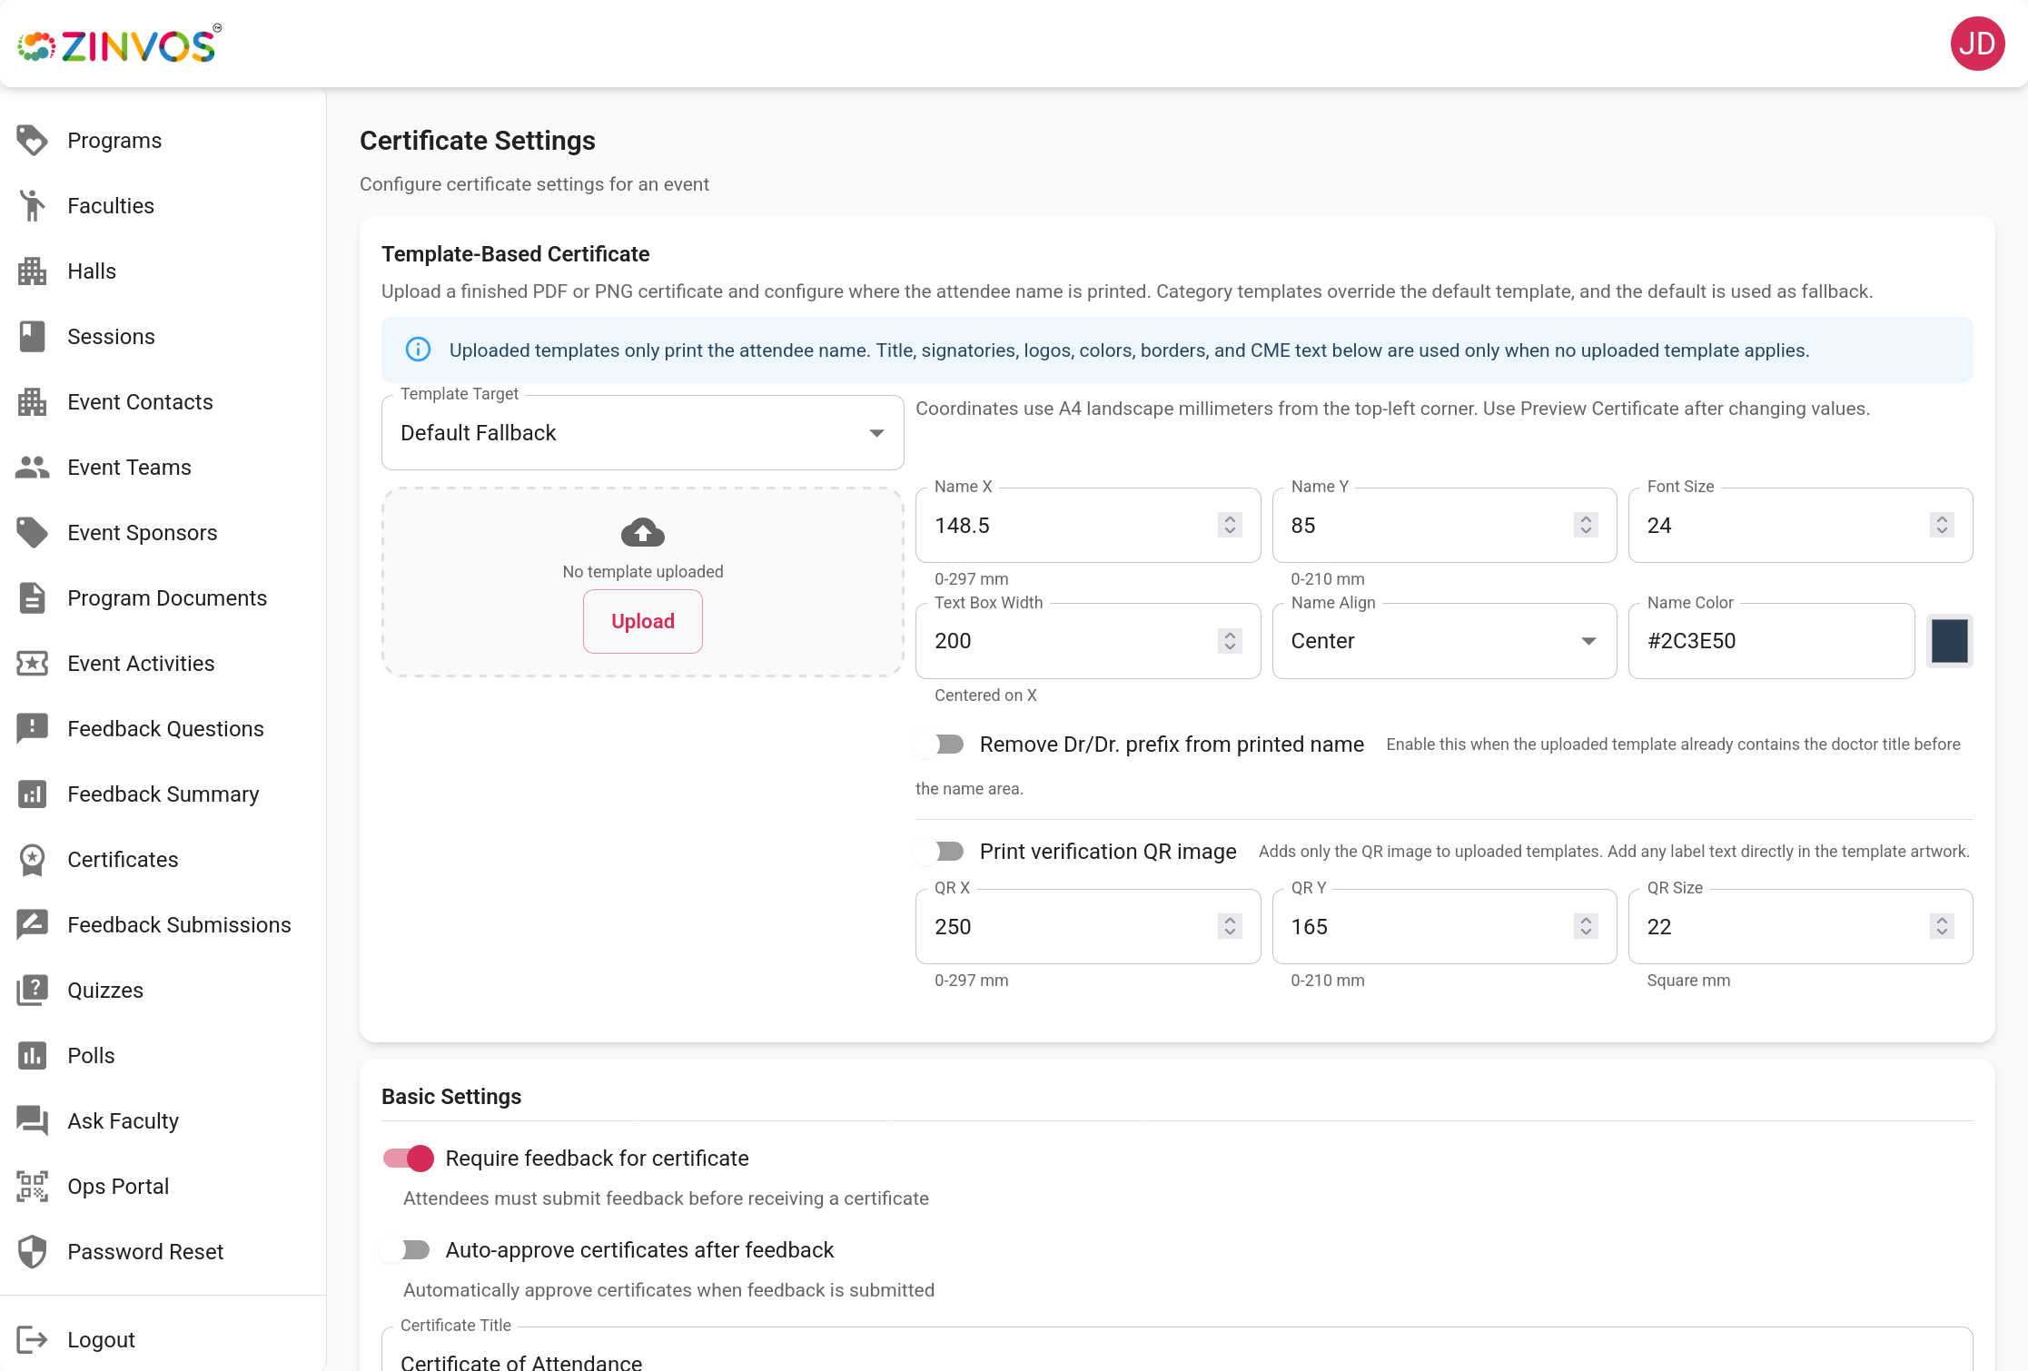2028x1371 pixels.
Task: Adjust the Font Size stepper arrows
Action: (1942, 525)
